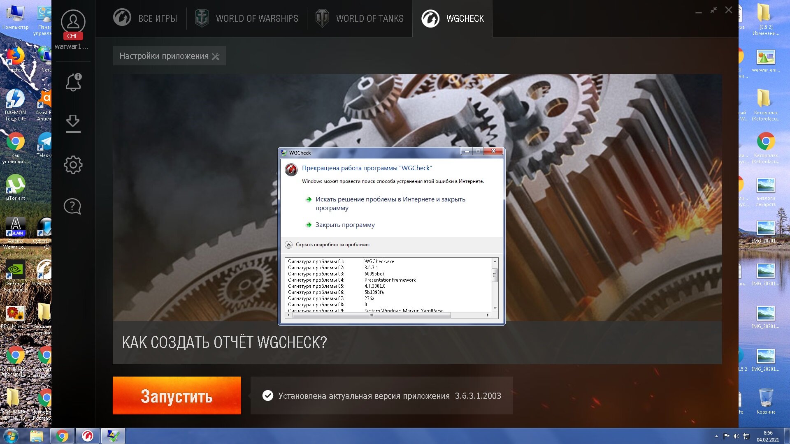Click vertical scrollbar up arrow in details list
Screen dimensions: 790x444
495,261
